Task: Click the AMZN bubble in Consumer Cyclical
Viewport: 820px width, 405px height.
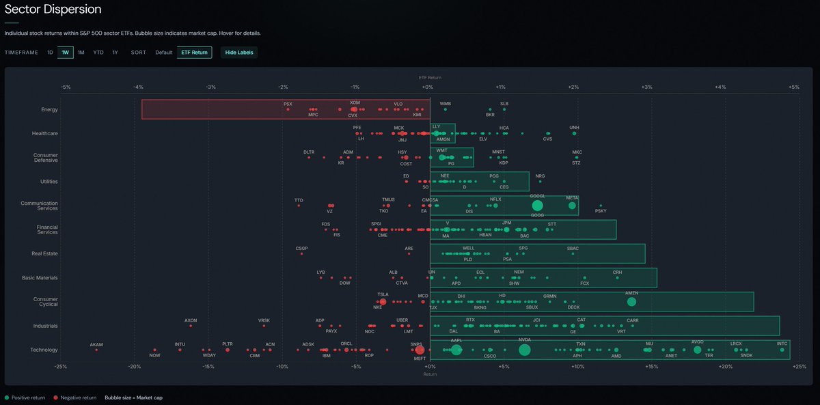Action: (x=631, y=302)
